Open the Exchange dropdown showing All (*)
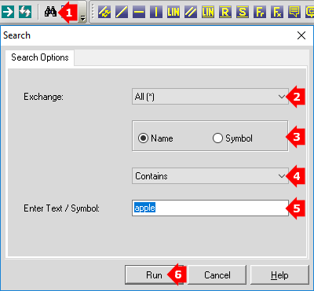This screenshot has width=314, height=291. [x=210, y=97]
